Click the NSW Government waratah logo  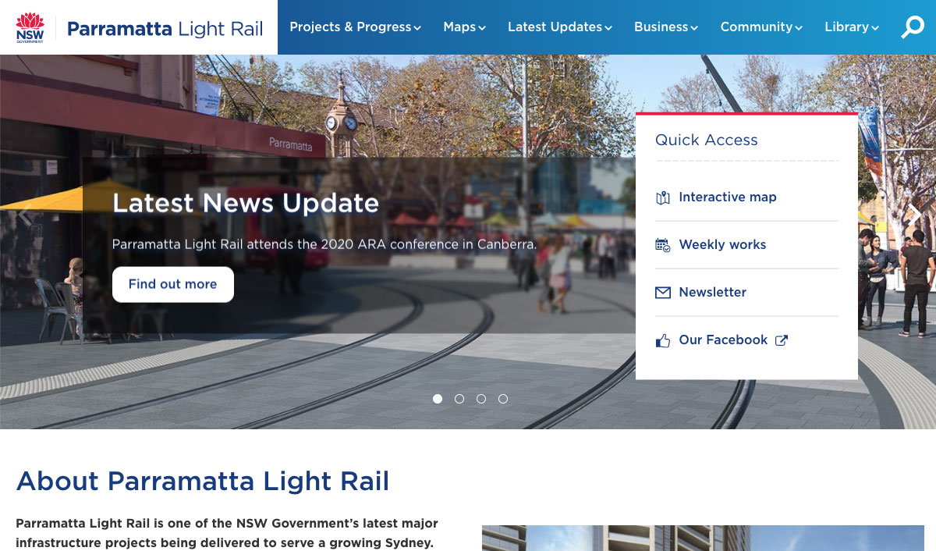click(x=30, y=27)
